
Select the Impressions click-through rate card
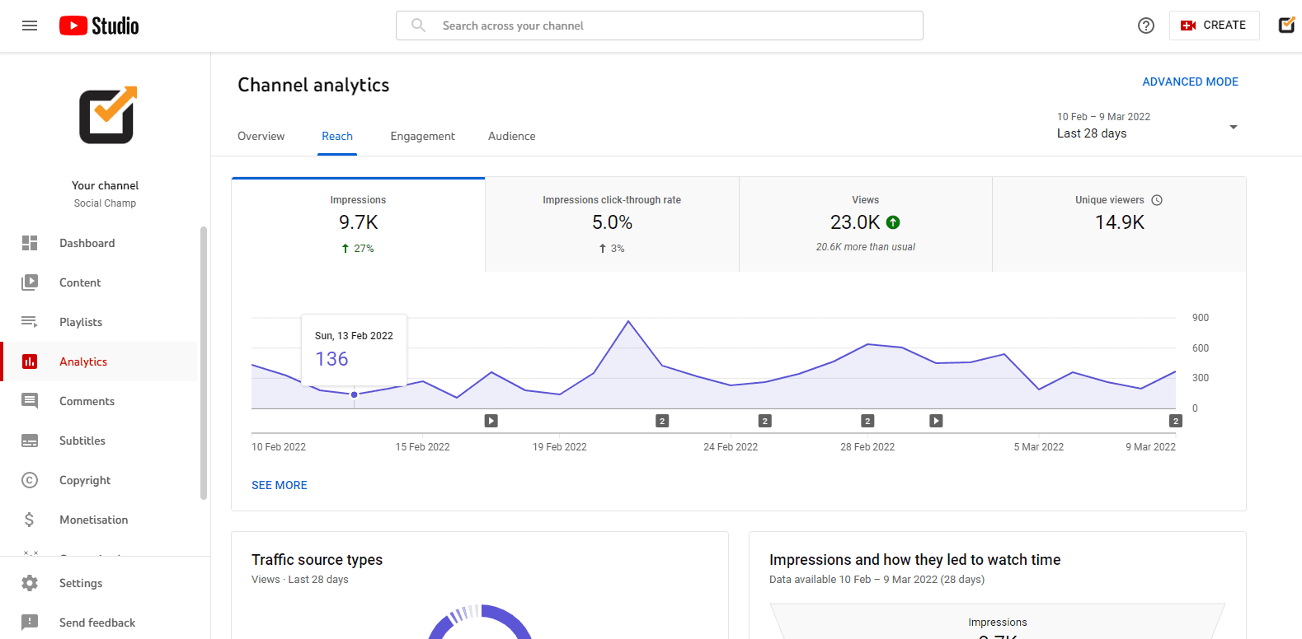[612, 224]
